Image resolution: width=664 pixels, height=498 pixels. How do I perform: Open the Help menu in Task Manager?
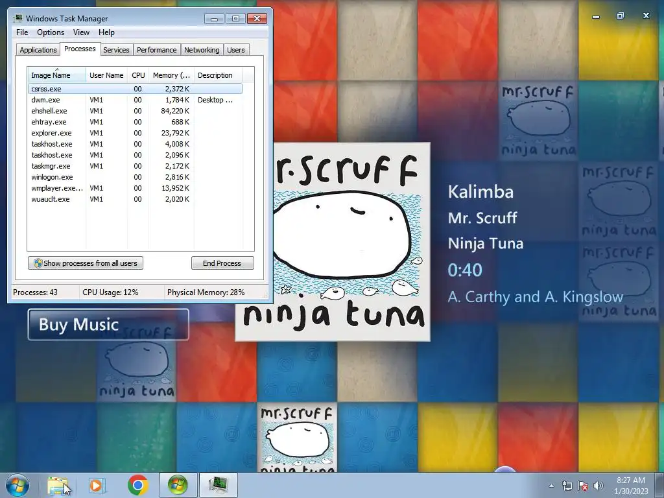106,32
